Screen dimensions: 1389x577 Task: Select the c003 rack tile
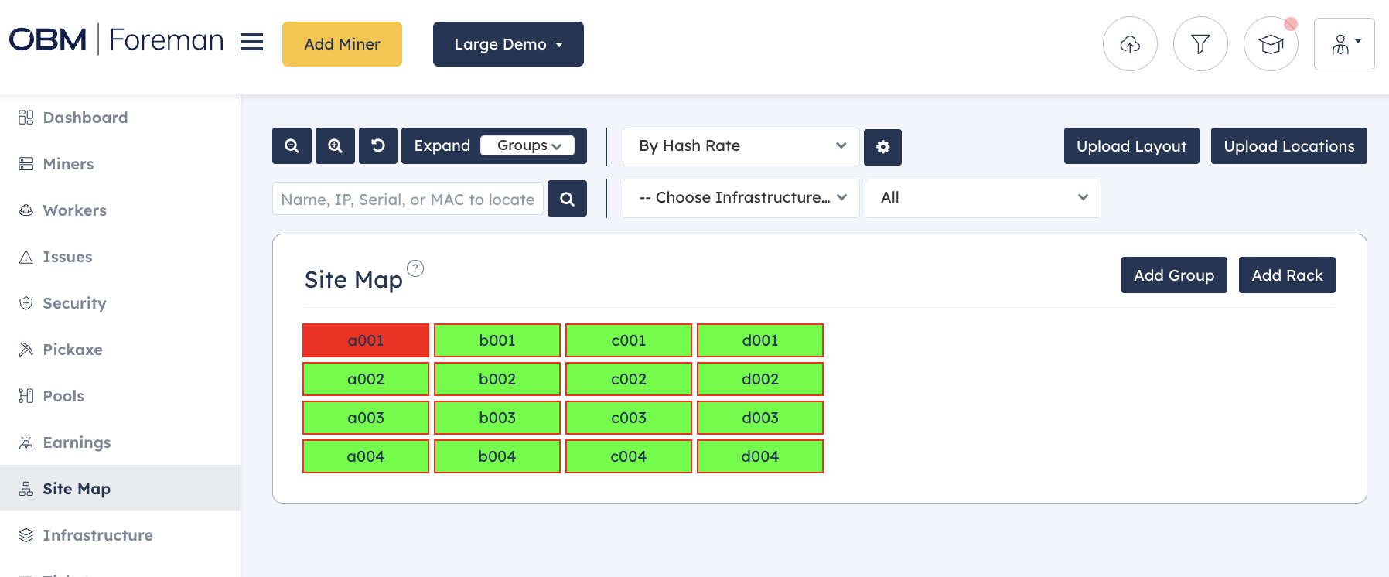coord(629,418)
